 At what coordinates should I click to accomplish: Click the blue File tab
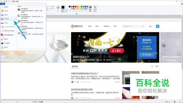3,4
